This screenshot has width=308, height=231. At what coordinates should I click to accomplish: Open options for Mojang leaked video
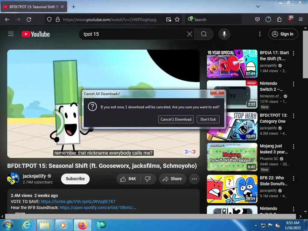pos(294,146)
